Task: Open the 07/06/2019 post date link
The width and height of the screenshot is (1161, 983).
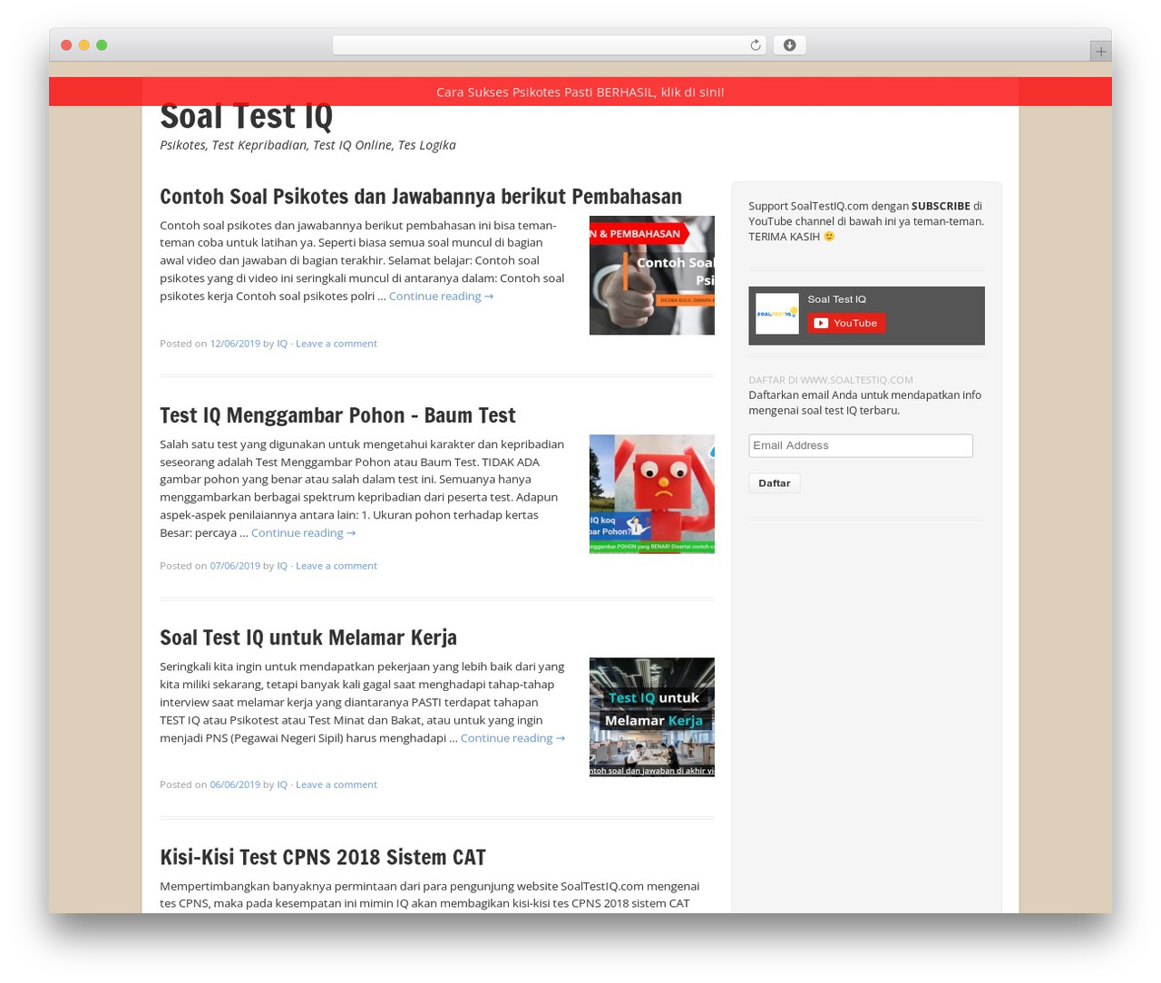Action: click(235, 566)
